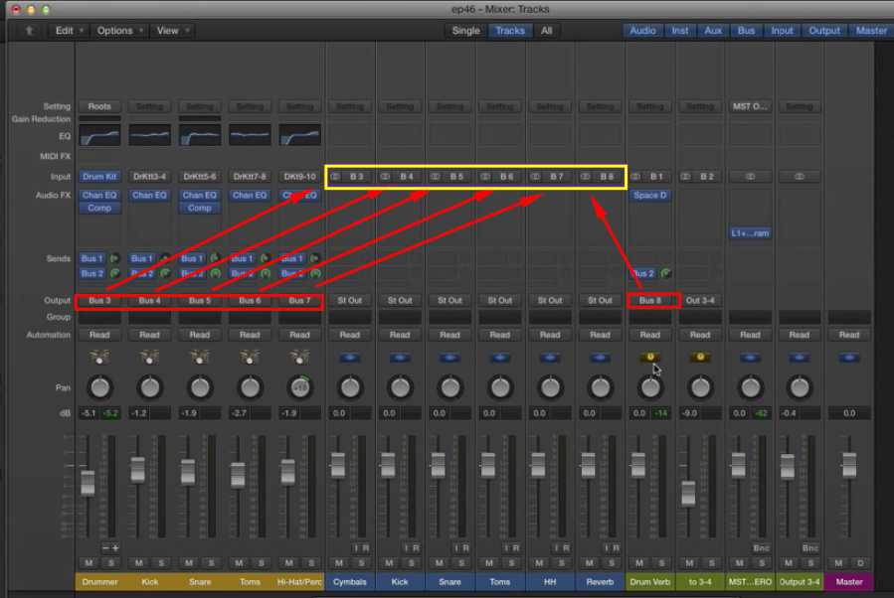
Task: Click the drum kit icon on the Drummer channel
Action: [99, 357]
